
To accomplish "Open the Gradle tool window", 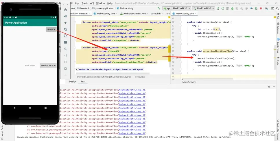I will 278,61.
